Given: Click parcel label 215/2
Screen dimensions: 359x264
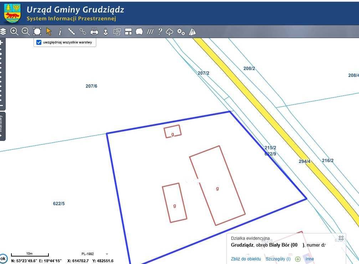Looking at the screenshot, I should [x=270, y=148].
